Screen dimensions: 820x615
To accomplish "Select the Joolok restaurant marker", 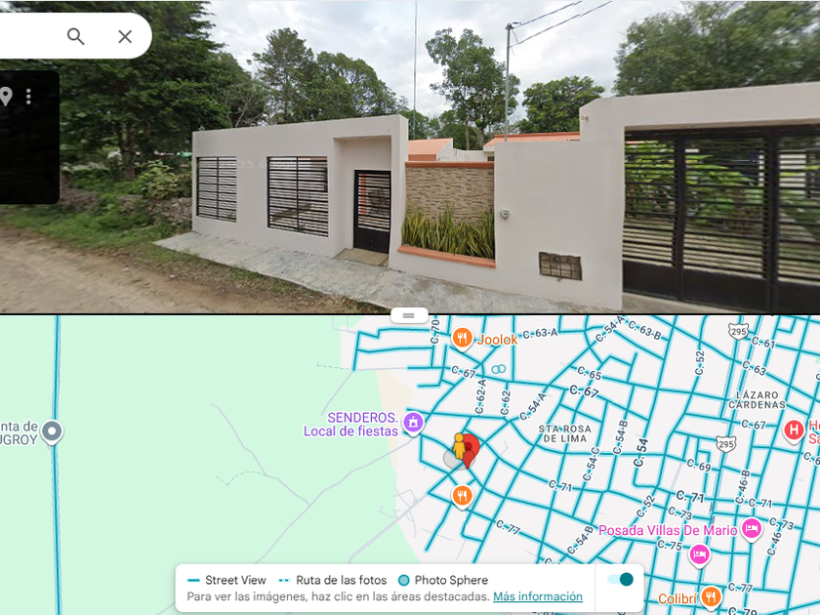I will point(463,338).
